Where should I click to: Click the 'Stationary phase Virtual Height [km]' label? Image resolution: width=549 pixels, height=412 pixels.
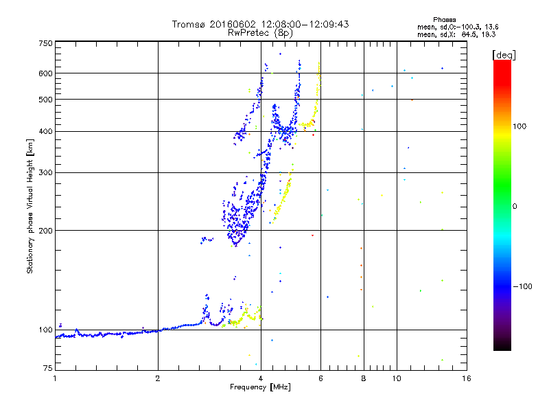tap(30, 206)
